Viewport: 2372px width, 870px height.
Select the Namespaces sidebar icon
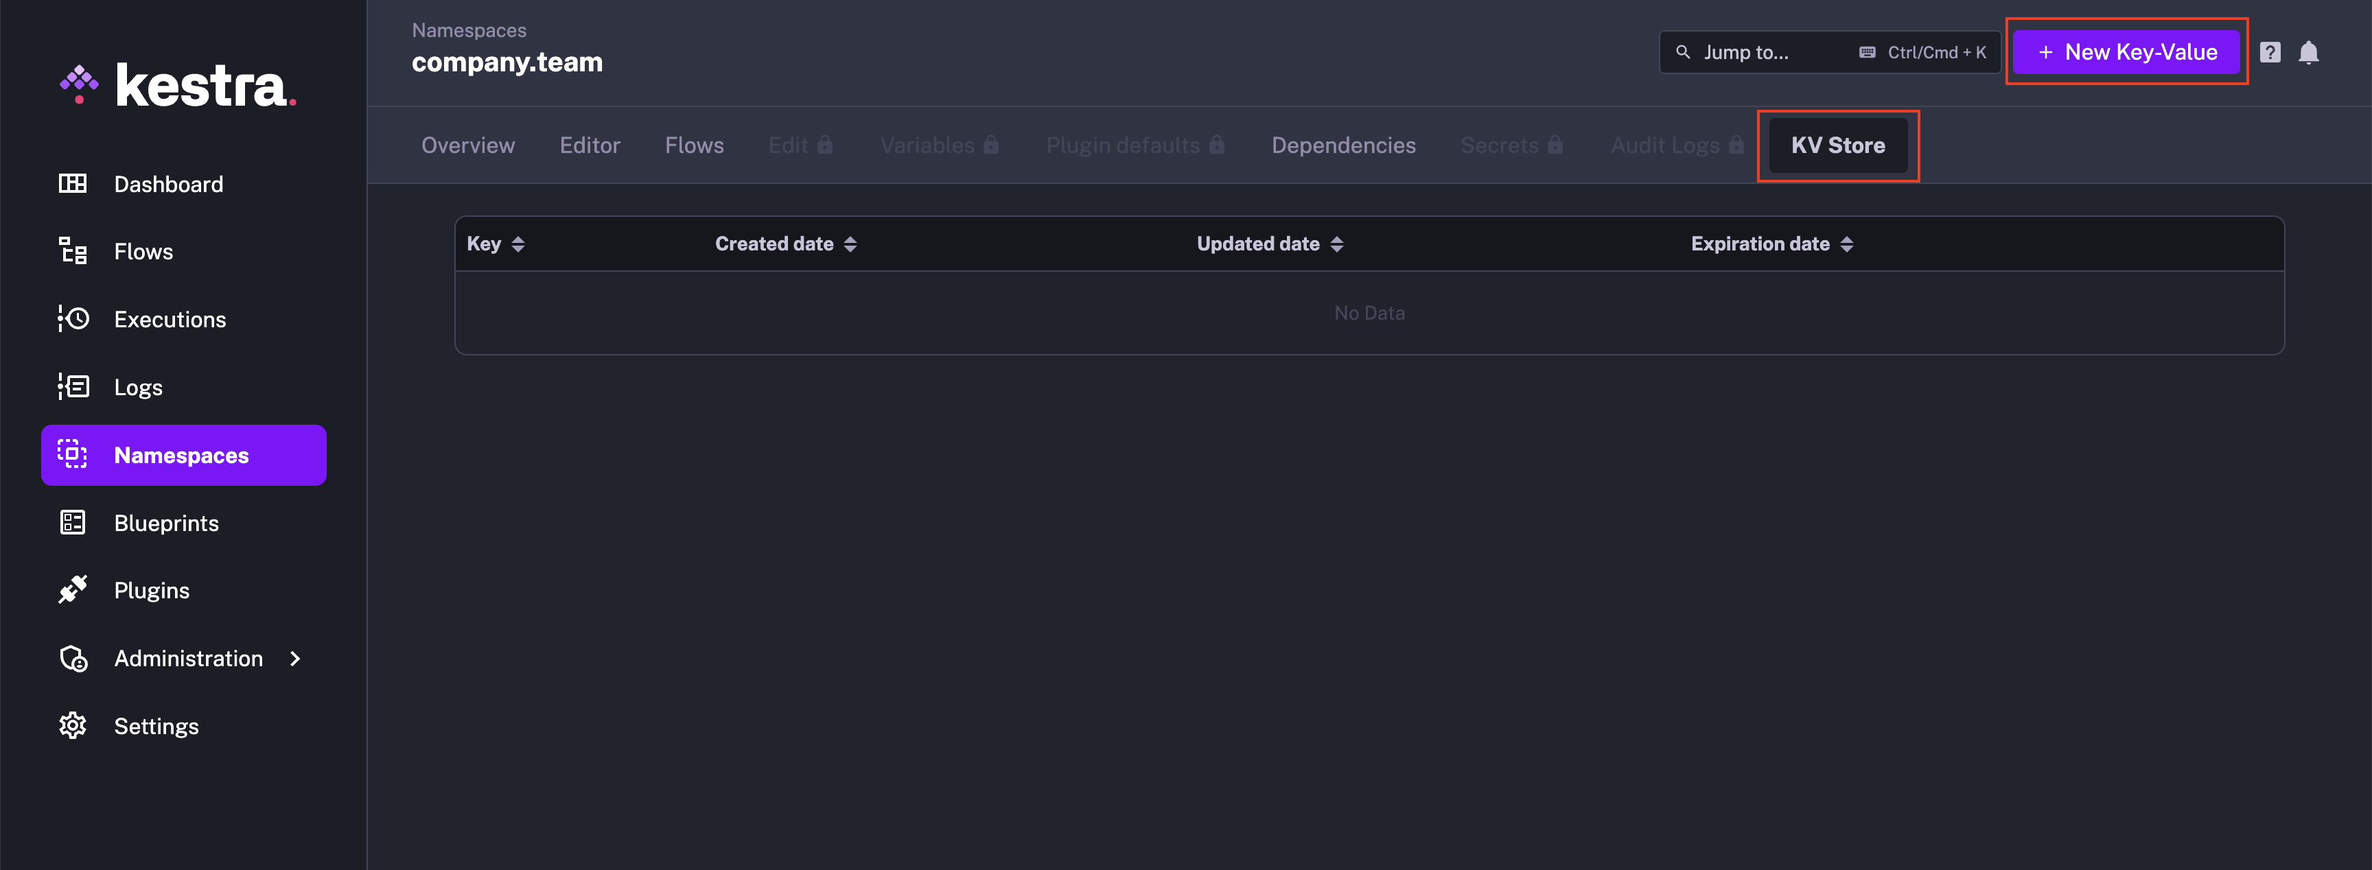pos(73,454)
